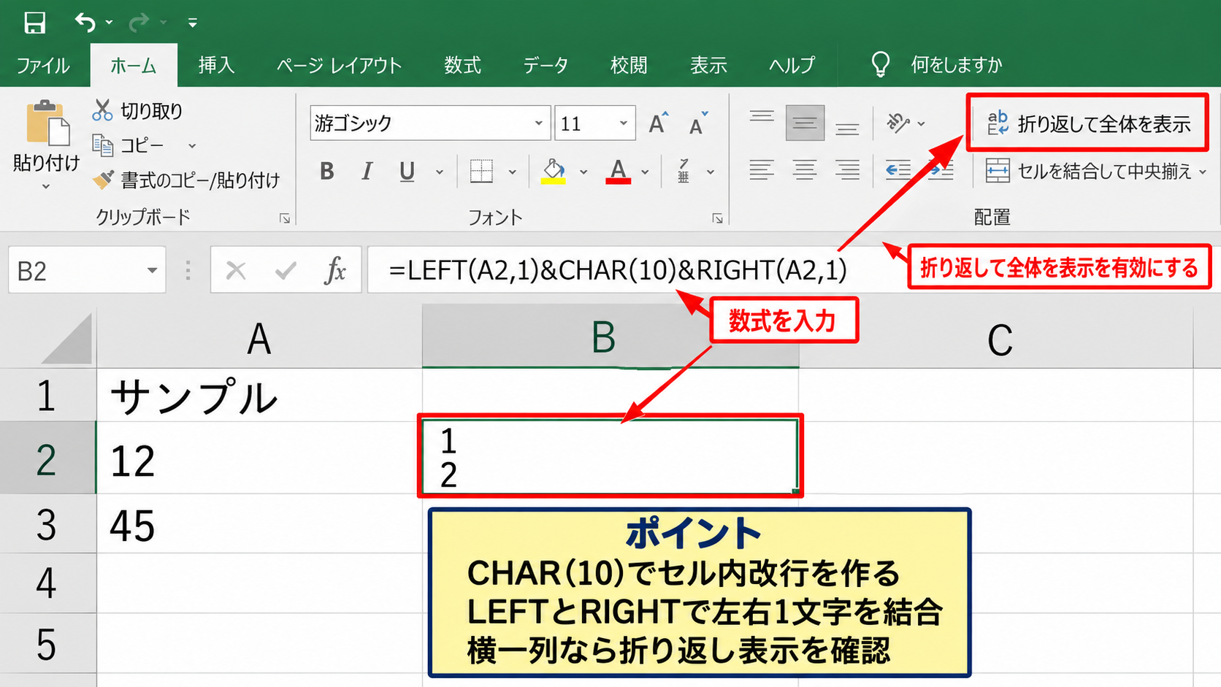Image resolution: width=1221 pixels, height=687 pixels.
Task: Click the orientation angled text icon
Action: click(897, 123)
